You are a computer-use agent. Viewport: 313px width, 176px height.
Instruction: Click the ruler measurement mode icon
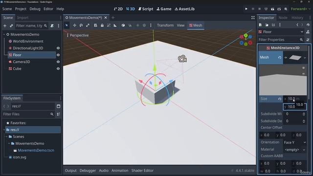pyautogui.click(x=115, y=25)
